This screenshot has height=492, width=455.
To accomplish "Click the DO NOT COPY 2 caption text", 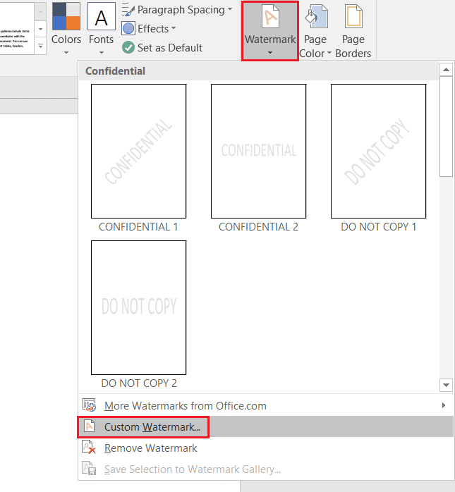I will pyautogui.click(x=139, y=383).
